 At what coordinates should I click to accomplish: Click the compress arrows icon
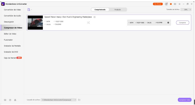tap(88, 23)
